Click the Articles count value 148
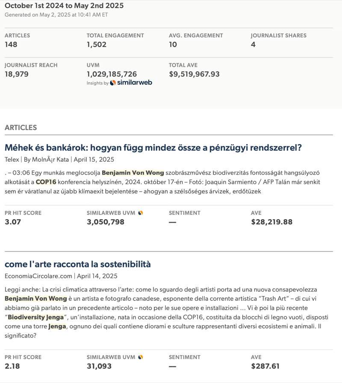Image resolution: width=342 pixels, height=383 pixels. [x=11, y=45]
